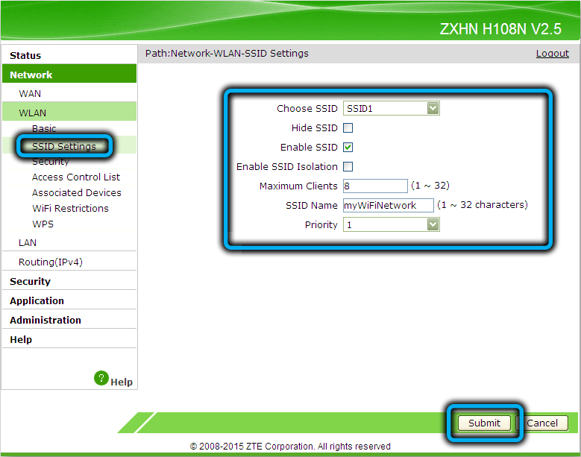This screenshot has width=581, height=457.
Task: Open WLAN Basic settings
Action: pyautogui.click(x=44, y=128)
